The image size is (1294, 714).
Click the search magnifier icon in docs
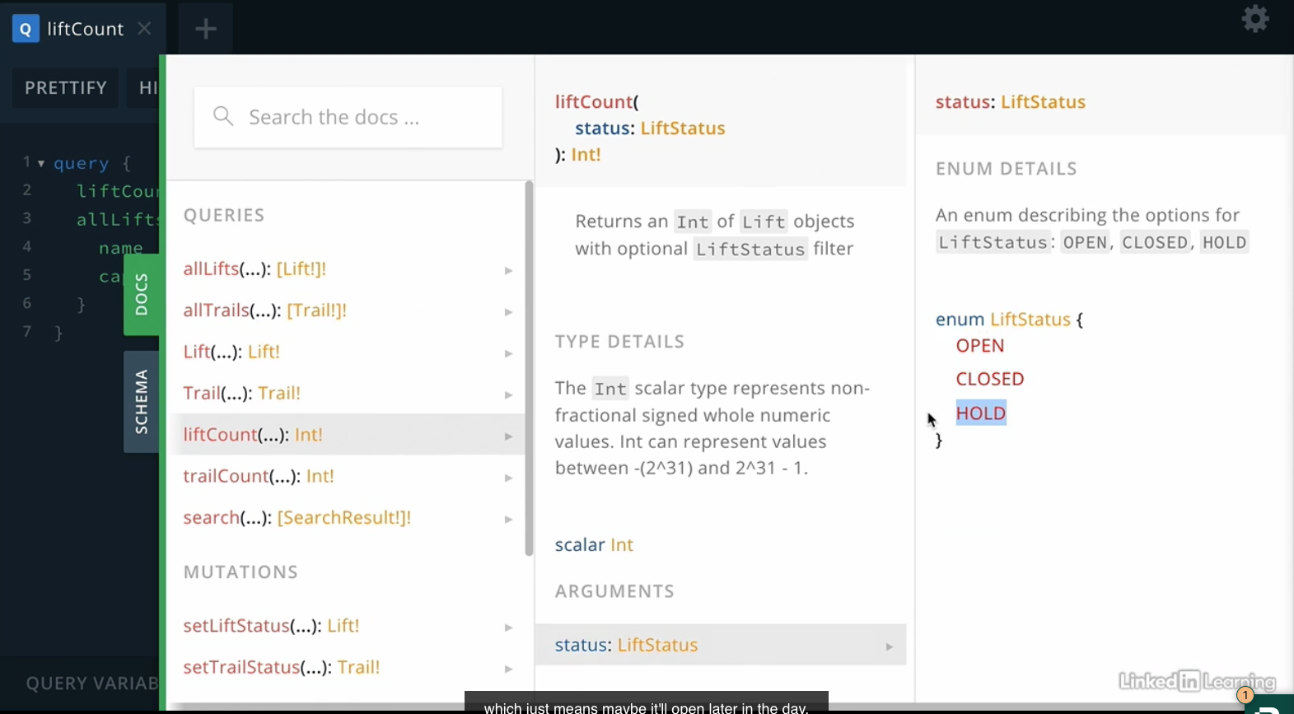pyautogui.click(x=223, y=115)
